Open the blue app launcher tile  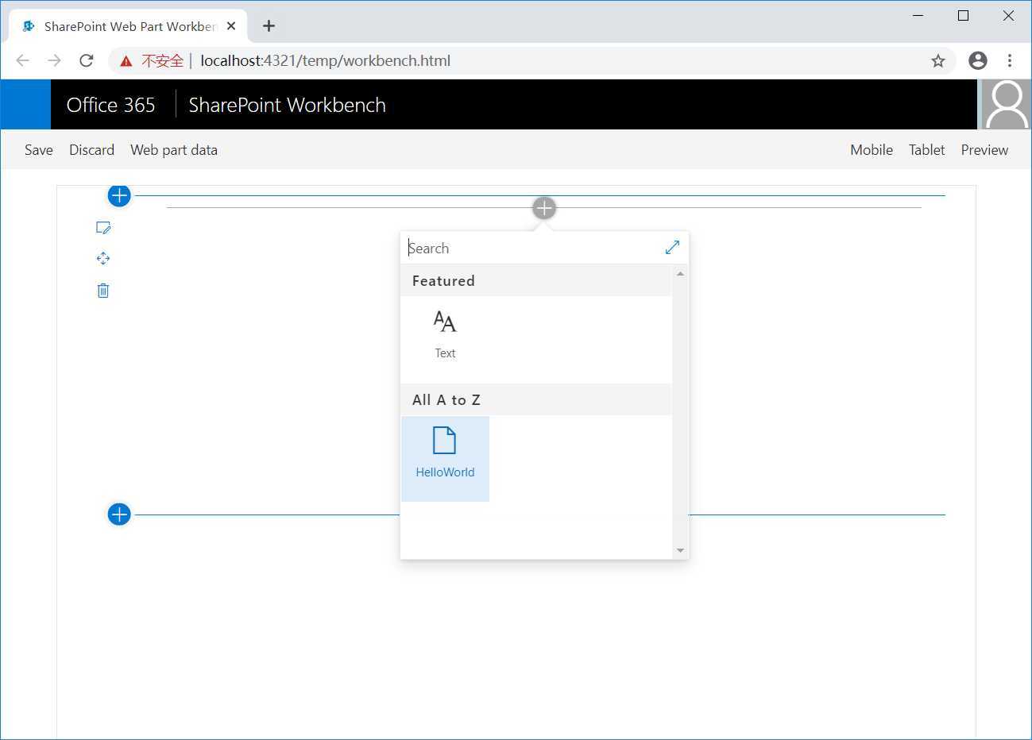point(25,104)
